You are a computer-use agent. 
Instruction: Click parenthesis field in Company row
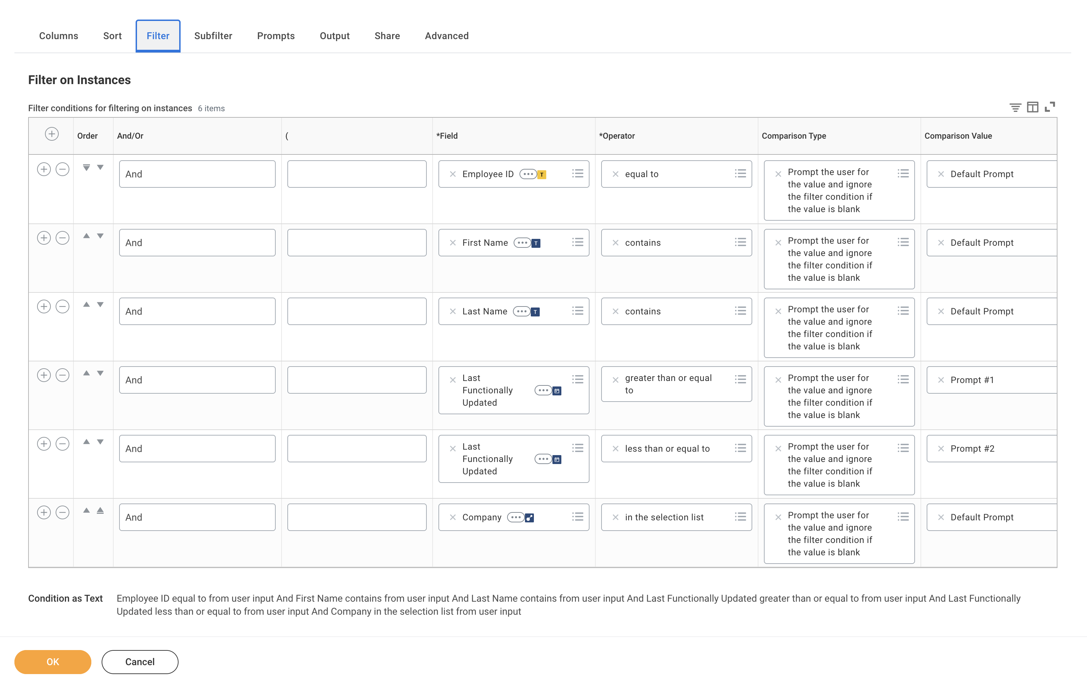[x=357, y=518]
